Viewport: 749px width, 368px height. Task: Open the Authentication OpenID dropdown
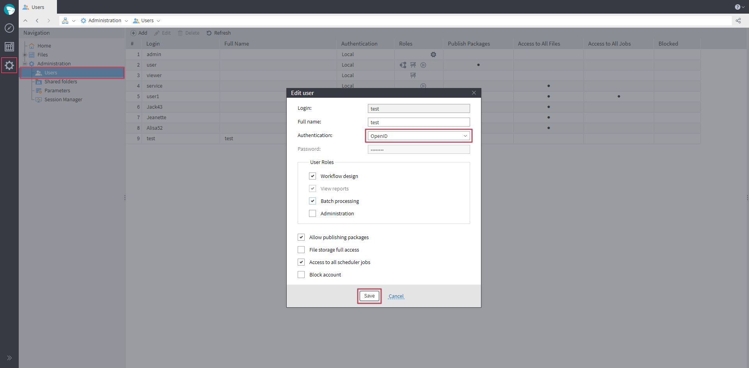[419, 136]
